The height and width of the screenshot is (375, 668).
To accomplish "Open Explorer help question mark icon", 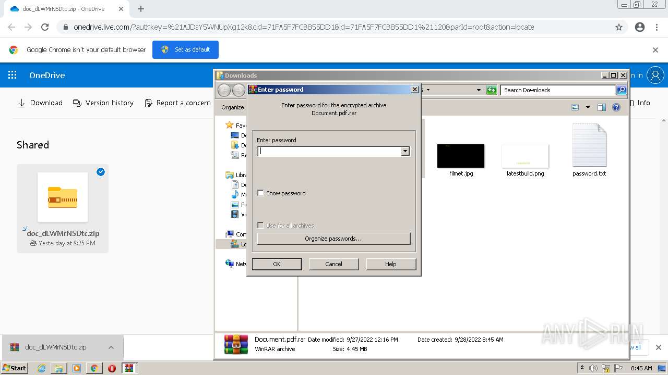I will tap(616, 107).
